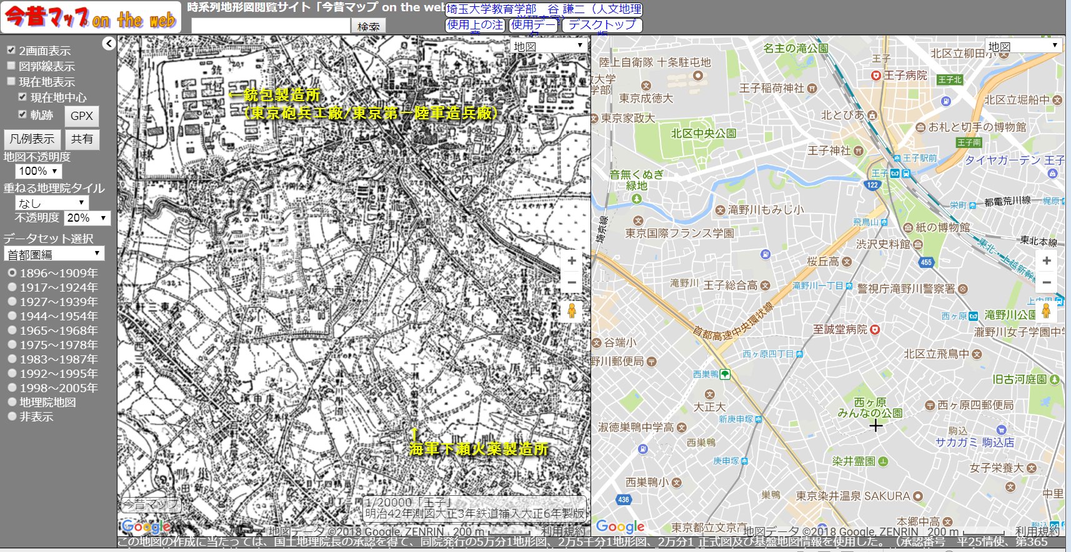Zoom in on the right Google map
Image resolution: width=1071 pixels, height=552 pixels.
(1047, 261)
